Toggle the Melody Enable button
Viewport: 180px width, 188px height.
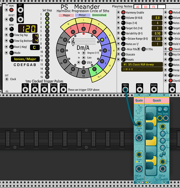tap(171, 12)
